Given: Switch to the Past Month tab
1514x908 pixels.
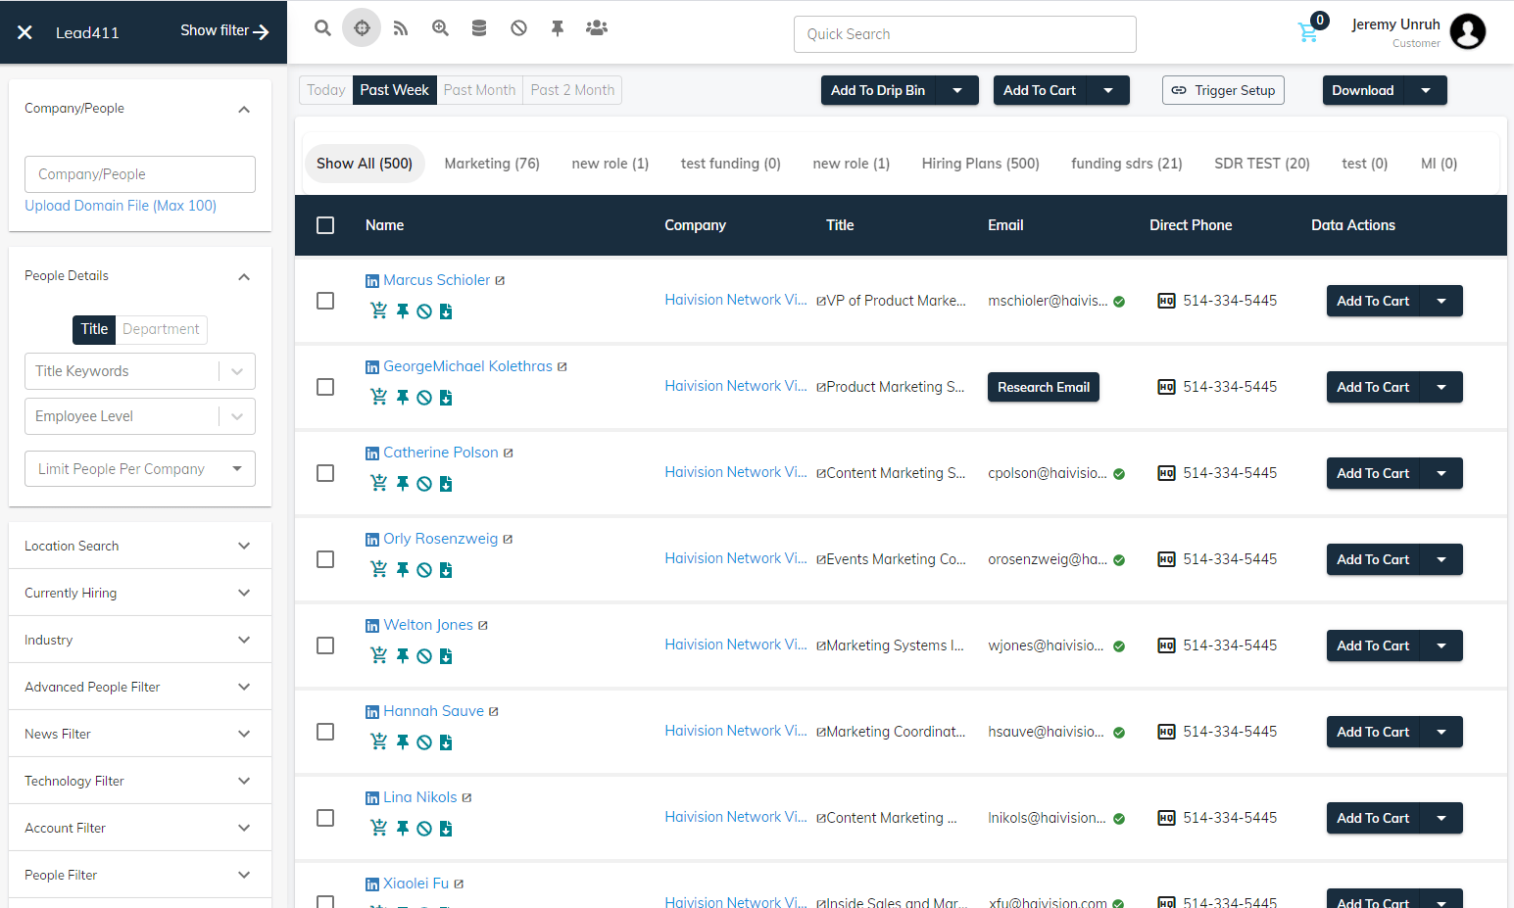Looking at the screenshot, I should coord(479,89).
